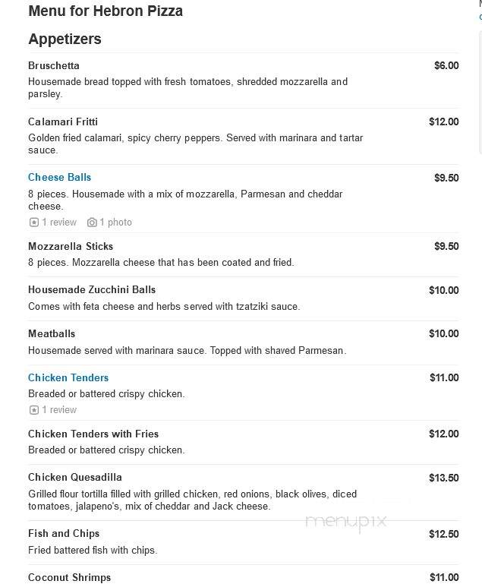The width and height of the screenshot is (482, 584).
Task: Click the Housemade Zucchini Balls title
Action: click(x=92, y=290)
